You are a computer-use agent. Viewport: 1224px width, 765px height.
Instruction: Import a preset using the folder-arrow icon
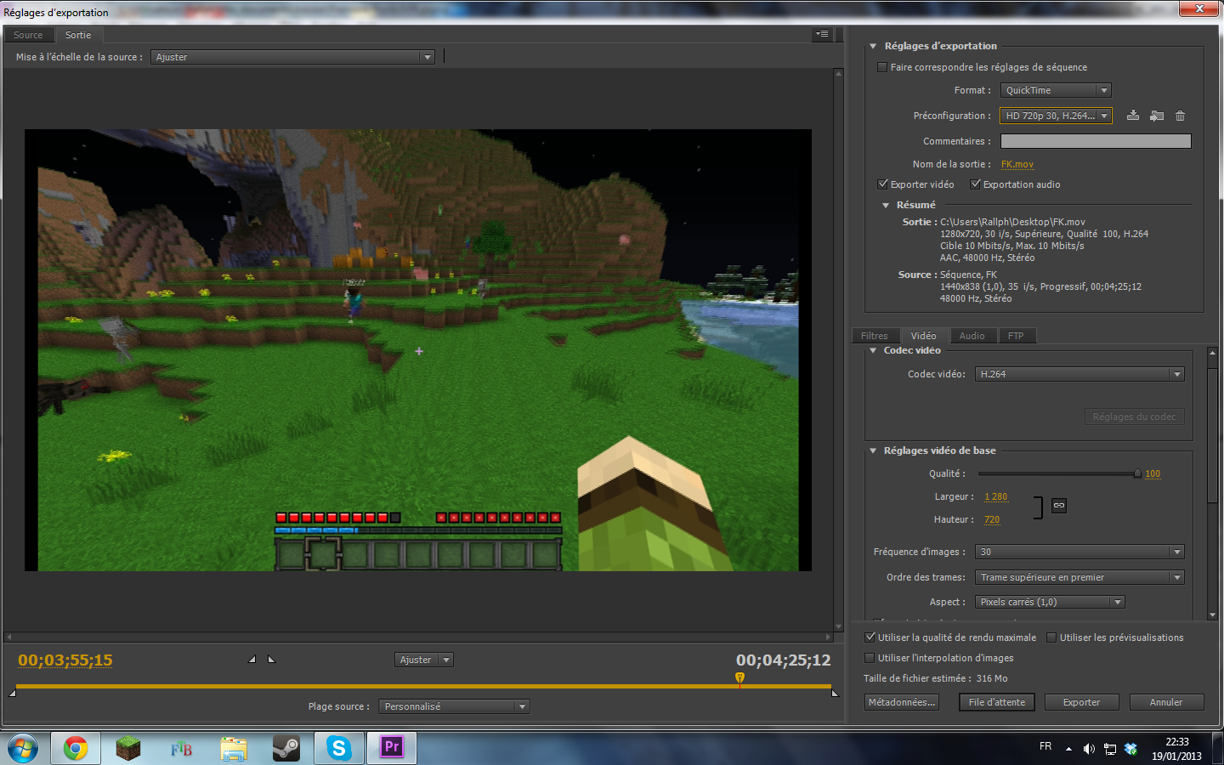(x=1157, y=116)
